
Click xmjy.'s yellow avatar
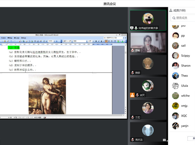click(x=175, y=106)
